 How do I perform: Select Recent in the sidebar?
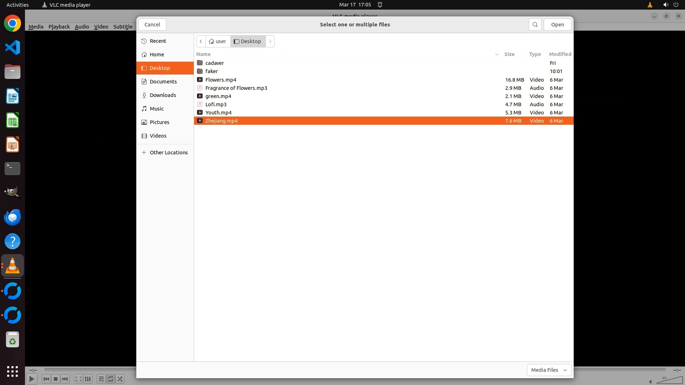pyautogui.click(x=158, y=41)
